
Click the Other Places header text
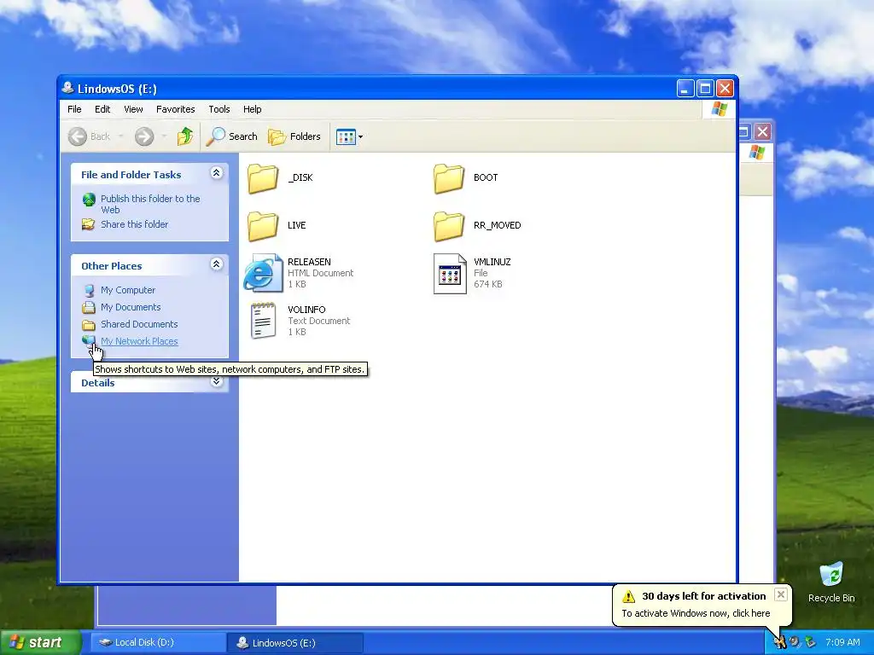pos(112,266)
